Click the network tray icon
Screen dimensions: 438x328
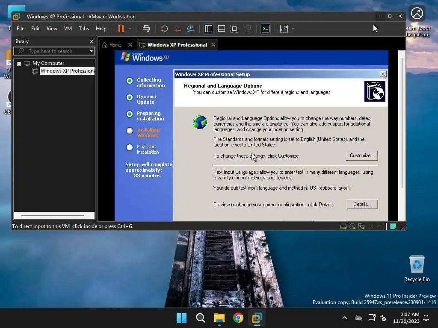372,318
